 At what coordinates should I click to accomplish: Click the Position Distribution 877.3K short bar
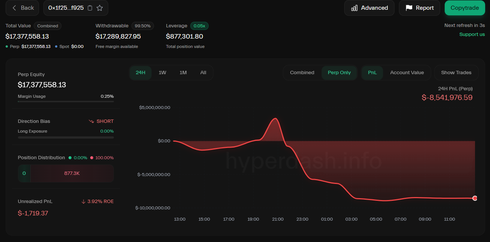click(x=72, y=173)
